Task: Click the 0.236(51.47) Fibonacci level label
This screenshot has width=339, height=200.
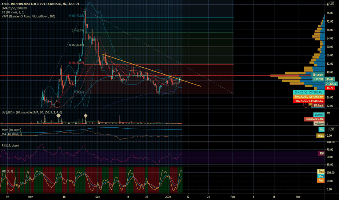Action: pos(76,63)
